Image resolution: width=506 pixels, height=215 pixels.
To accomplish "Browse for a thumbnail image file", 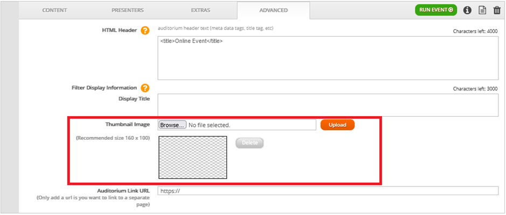I will point(172,125).
